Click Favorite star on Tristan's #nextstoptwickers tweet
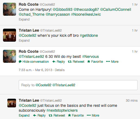The image size is (140, 119). (69, 115)
